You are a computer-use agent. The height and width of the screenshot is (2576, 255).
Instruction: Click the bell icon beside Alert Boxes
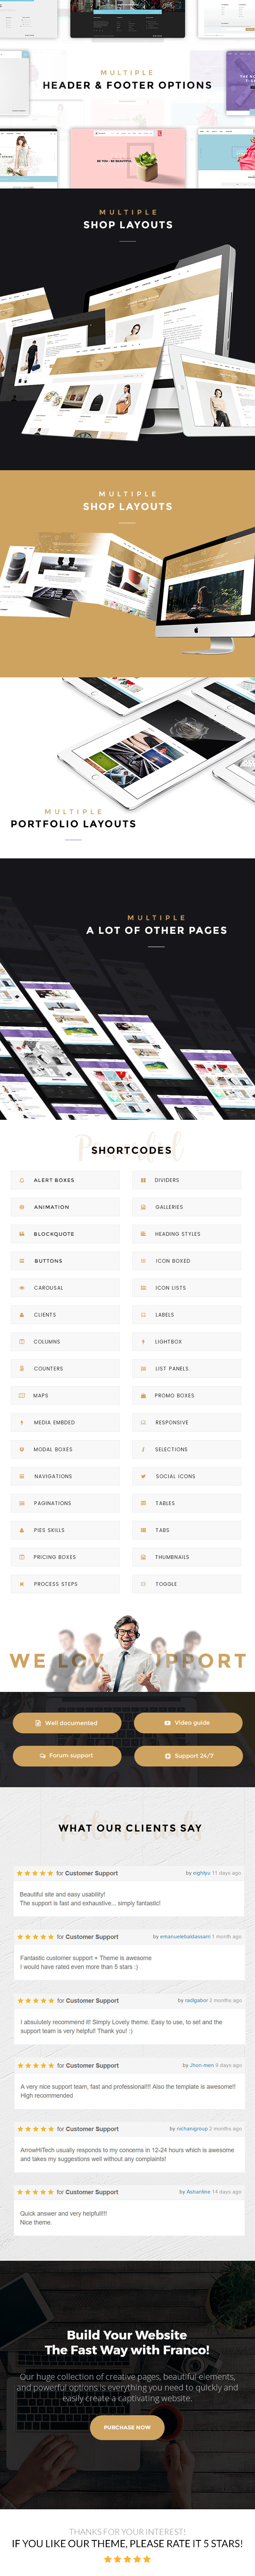pyautogui.click(x=22, y=1180)
